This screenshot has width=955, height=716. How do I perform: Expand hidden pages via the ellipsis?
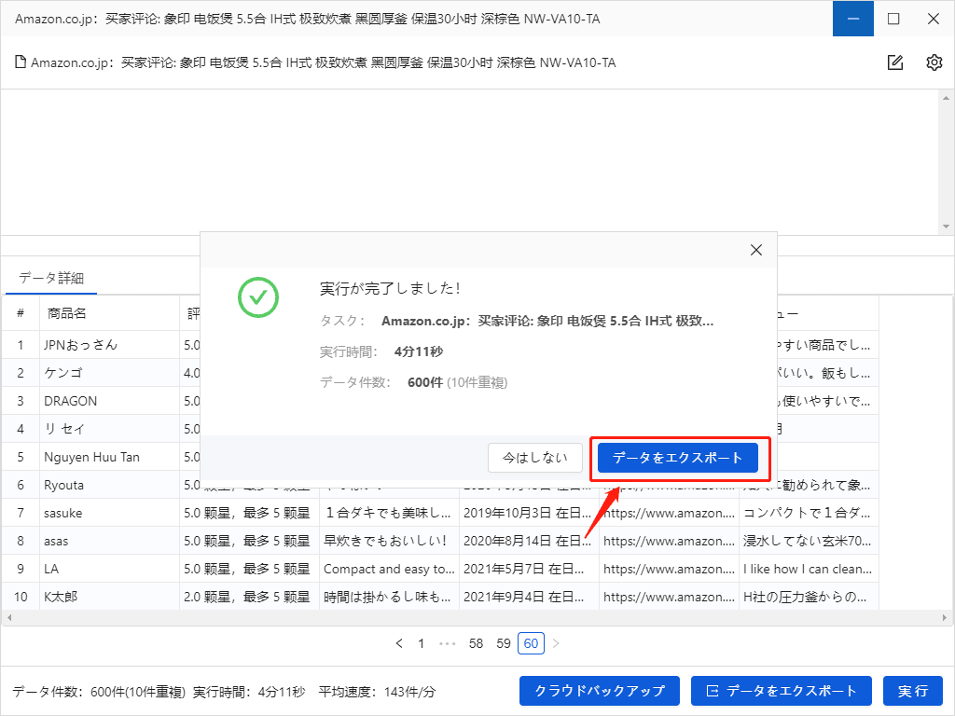(x=449, y=643)
